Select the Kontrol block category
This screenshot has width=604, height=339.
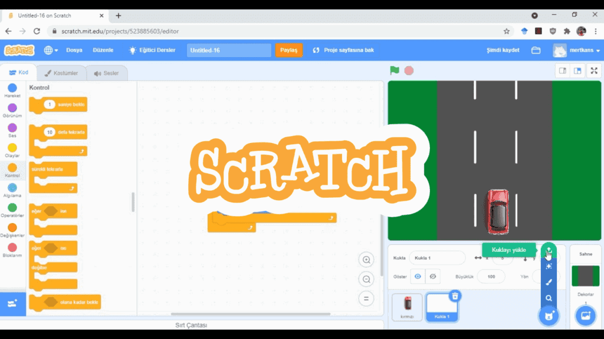pyautogui.click(x=12, y=171)
